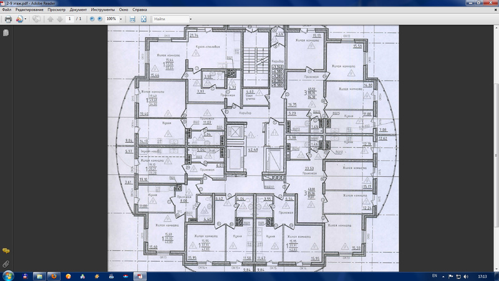Click the fit one full page icon
The height and width of the screenshot is (281, 499).
pos(143,19)
